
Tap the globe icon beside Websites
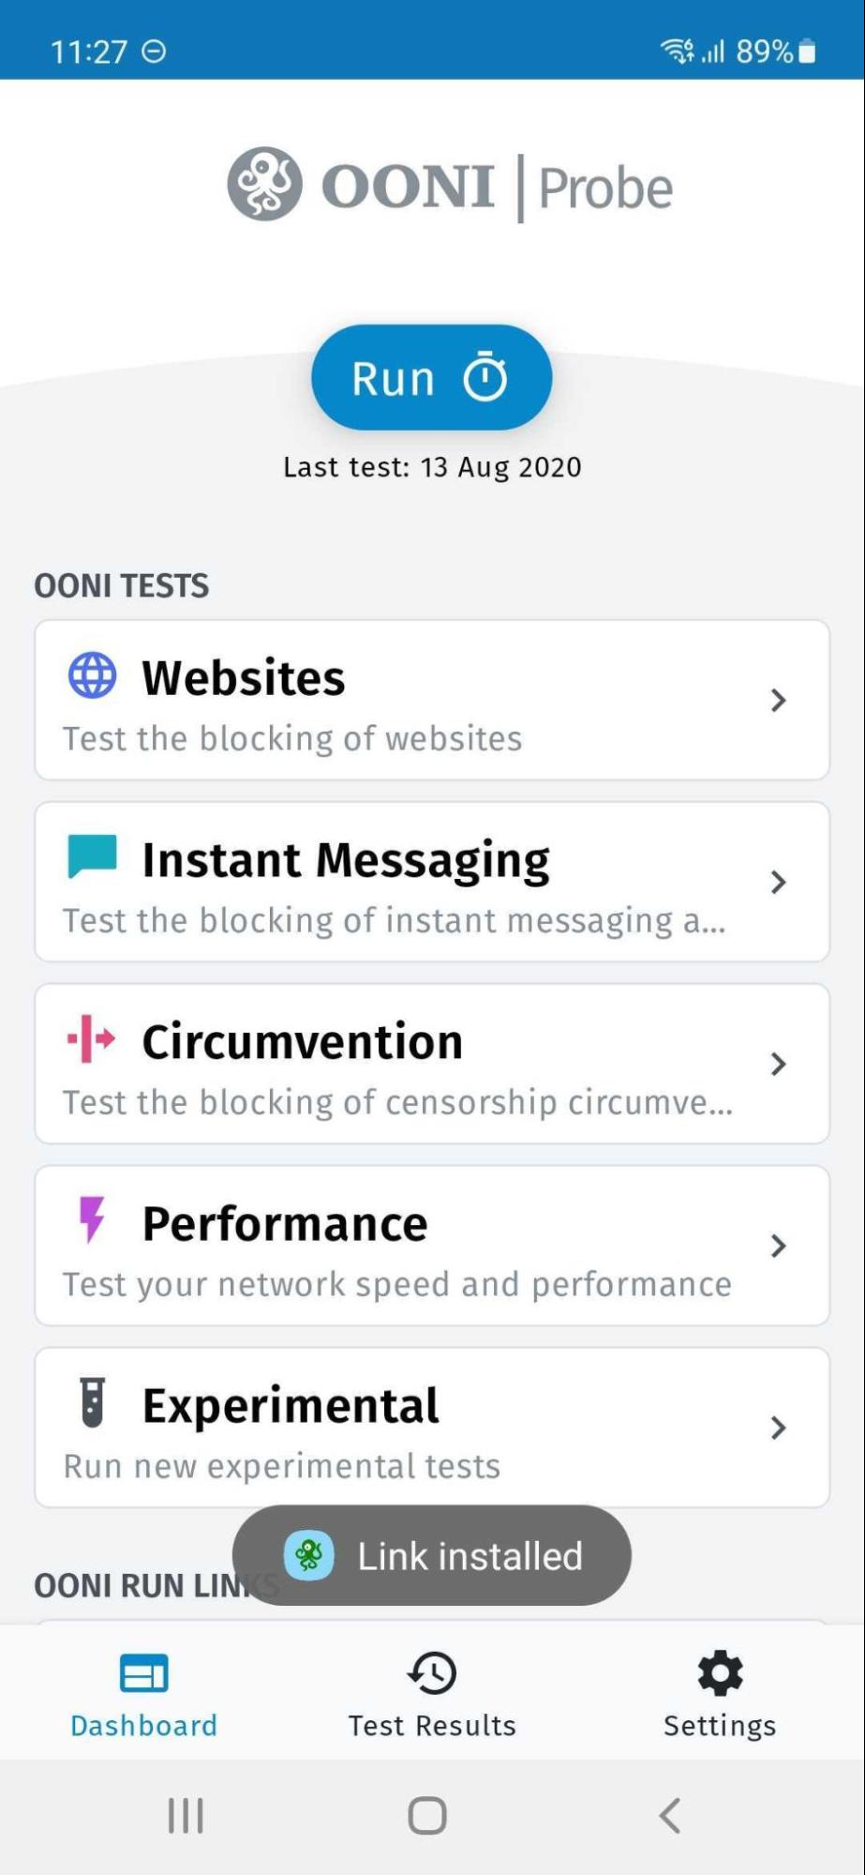92,675
